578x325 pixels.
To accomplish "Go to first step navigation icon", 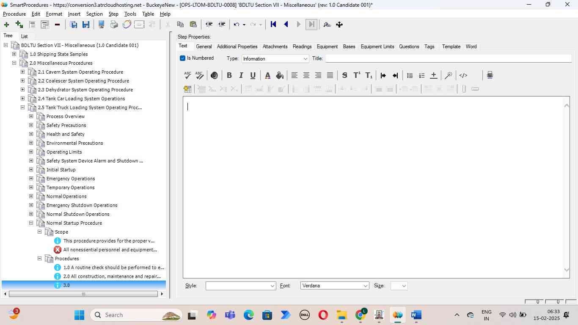I will pos(273,25).
